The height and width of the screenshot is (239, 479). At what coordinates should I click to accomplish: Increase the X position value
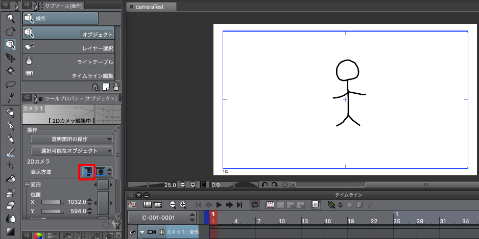(89, 200)
